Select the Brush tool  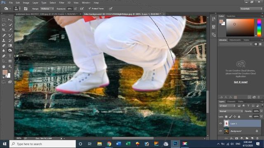coord(10,35)
